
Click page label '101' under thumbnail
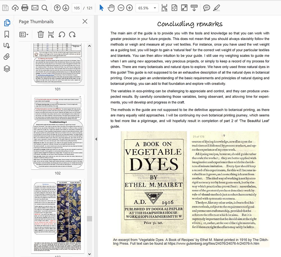[x=58, y=89]
